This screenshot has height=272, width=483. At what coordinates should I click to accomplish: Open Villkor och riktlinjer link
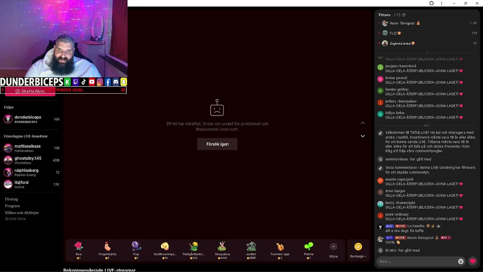tap(22, 213)
